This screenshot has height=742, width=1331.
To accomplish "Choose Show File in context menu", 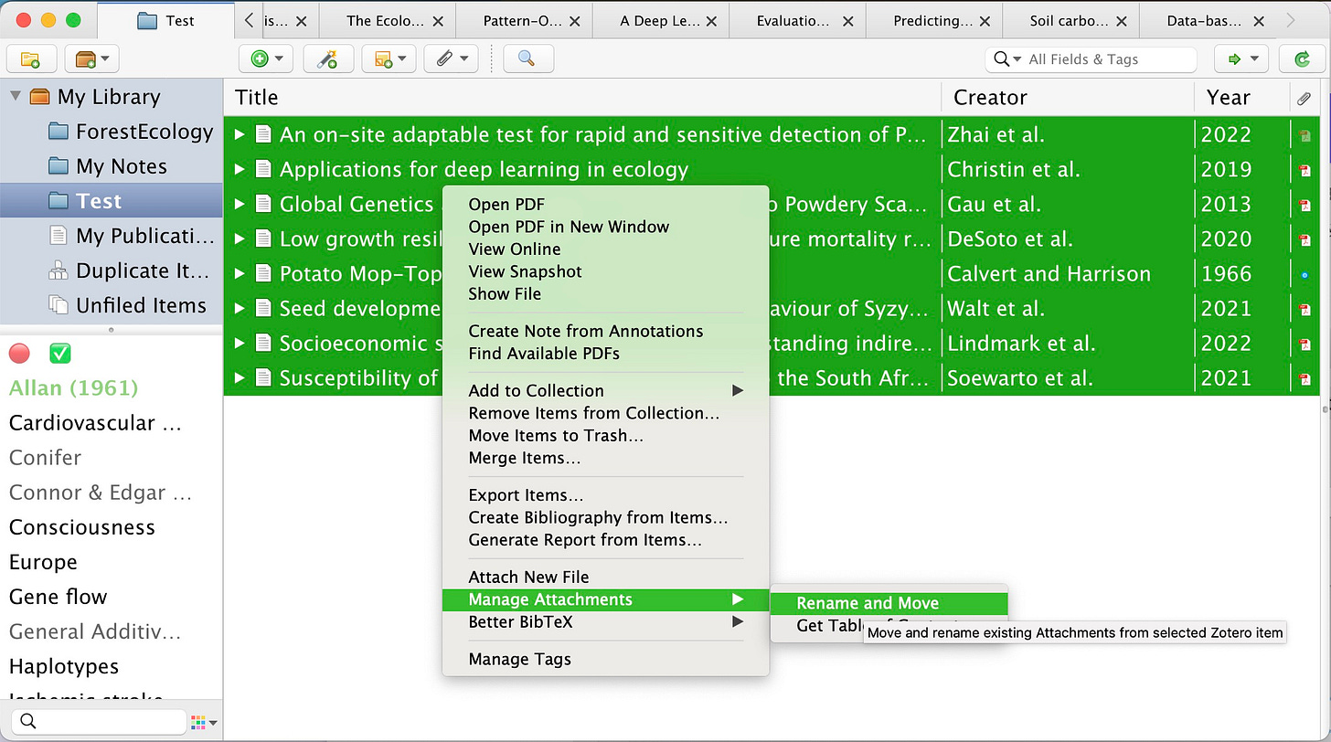I will pyautogui.click(x=505, y=293).
